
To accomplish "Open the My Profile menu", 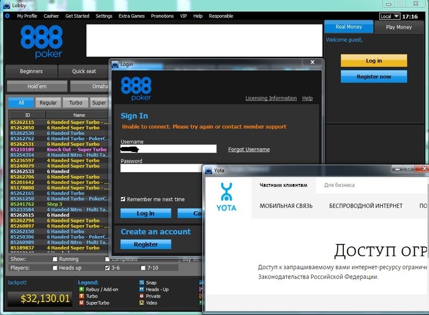I will pyautogui.click(x=27, y=16).
